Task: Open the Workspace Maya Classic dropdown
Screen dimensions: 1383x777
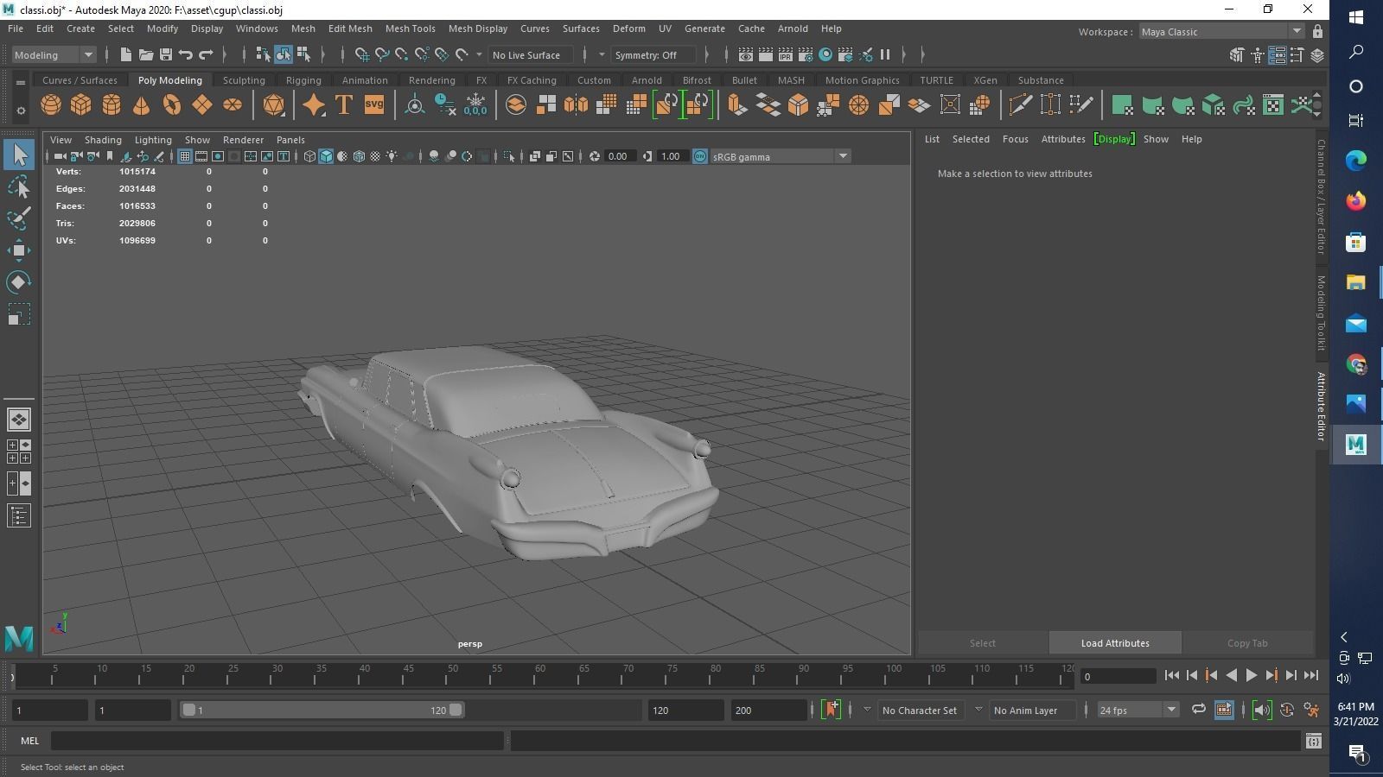Action: click(x=1220, y=31)
